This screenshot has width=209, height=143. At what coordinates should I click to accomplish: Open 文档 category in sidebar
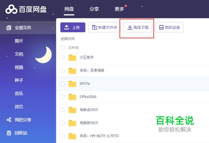coord(19,54)
